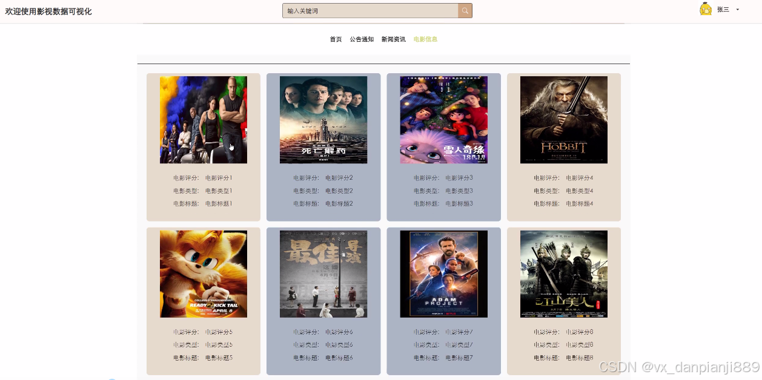Open the Fast & Furious movie poster
The image size is (762, 380).
[204, 120]
